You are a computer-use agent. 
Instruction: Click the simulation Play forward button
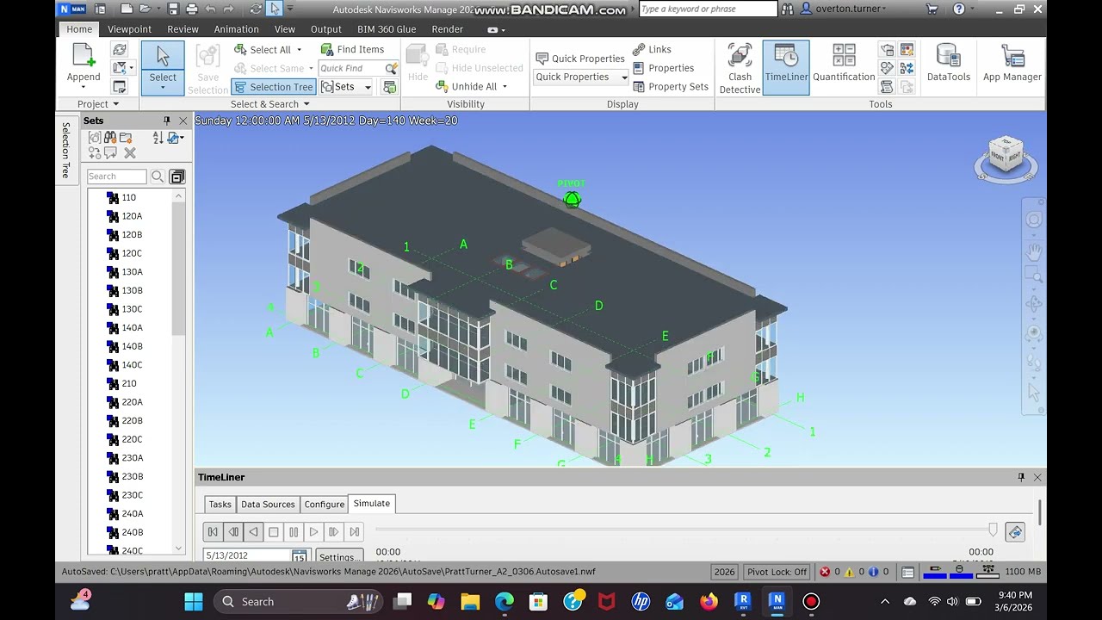pos(313,532)
